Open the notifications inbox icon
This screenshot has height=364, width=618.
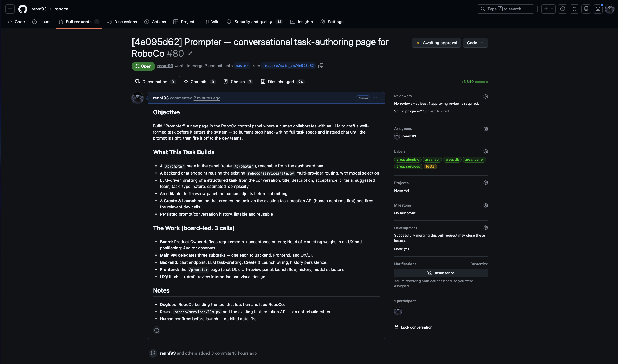coord(598,9)
